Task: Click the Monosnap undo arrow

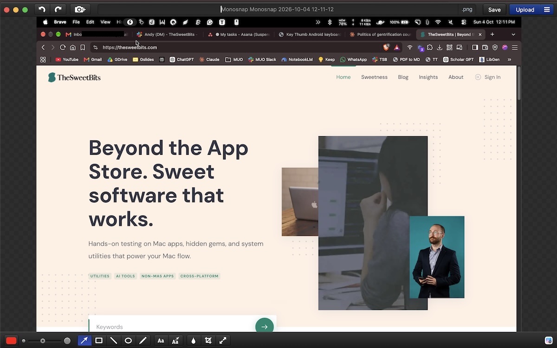Action: 42,9
